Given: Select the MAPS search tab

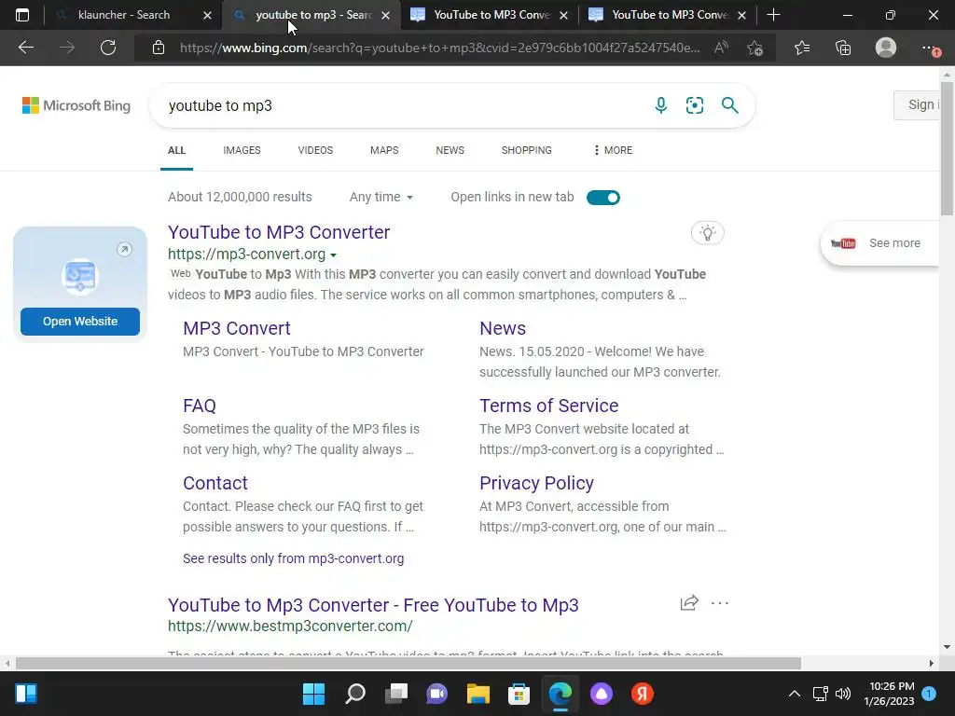Looking at the screenshot, I should point(384,150).
